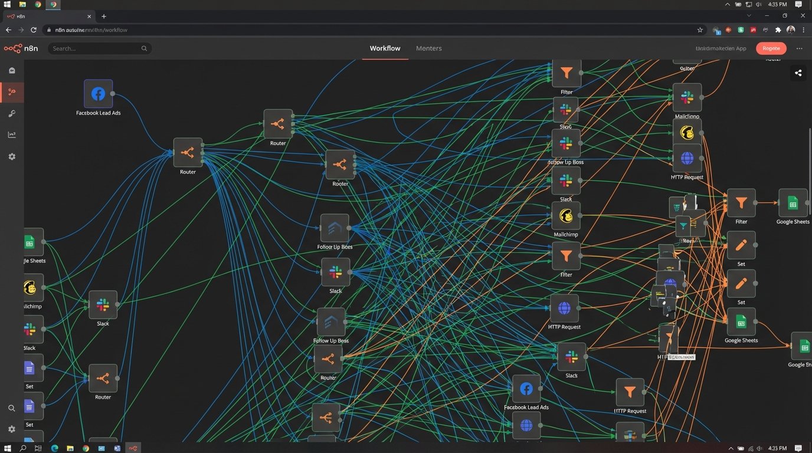Open the workflows icon in left sidebar
The height and width of the screenshot is (453, 812).
point(12,92)
